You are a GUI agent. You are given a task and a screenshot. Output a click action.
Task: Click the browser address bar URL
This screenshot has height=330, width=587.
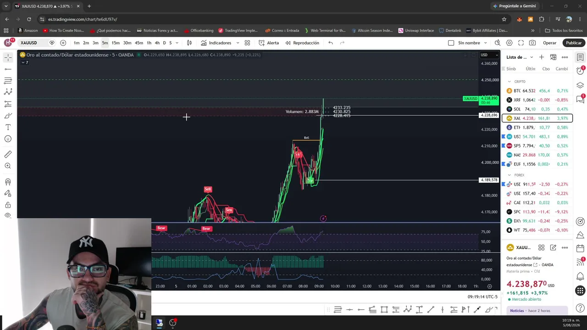pyautogui.click(x=83, y=19)
